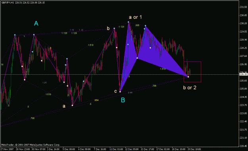Click the "18 Dec 10:00" time label
Image resolution: width=248 pixels, height=151 pixels.
coord(179,149)
